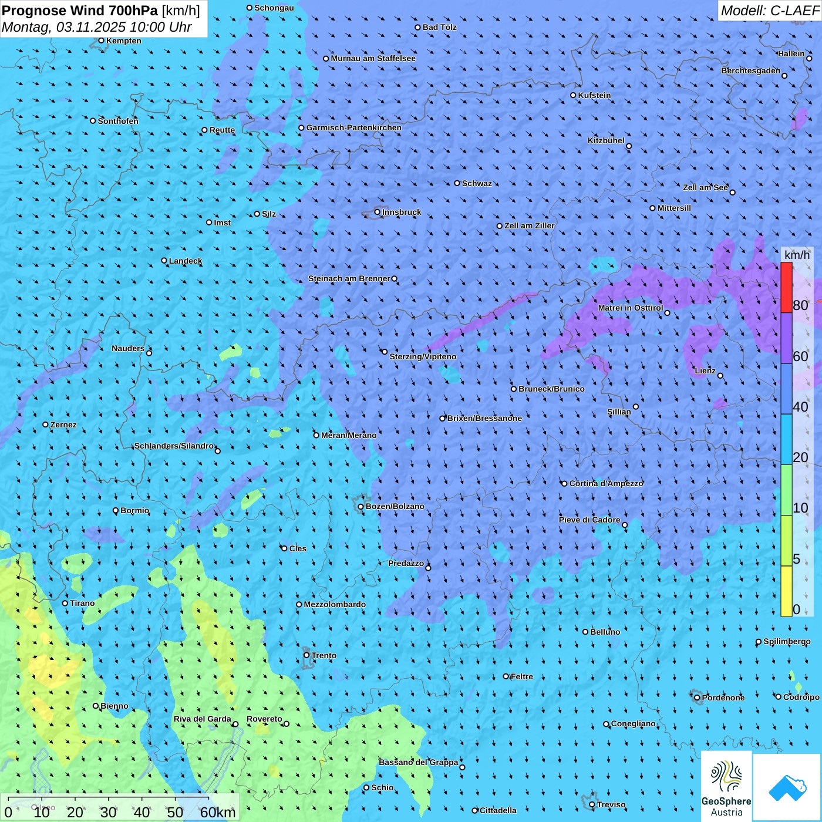822x822 pixels.
Task: Click the 'Spilimbergo' town label
Action: point(787,641)
